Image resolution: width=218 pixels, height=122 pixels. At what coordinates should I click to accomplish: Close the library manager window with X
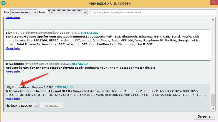coord(210,3)
